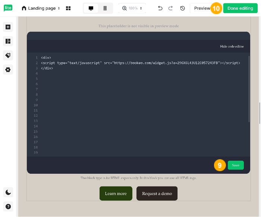This screenshot has width=261, height=217.
Task: Open the pages grid overview icon
Action: (x=68, y=8)
